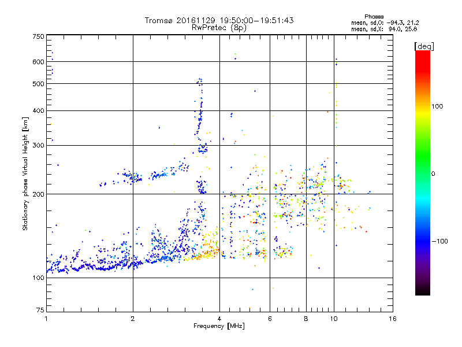Click the x-axis label "2"
The width and height of the screenshot is (462, 347).
[133, 319]
